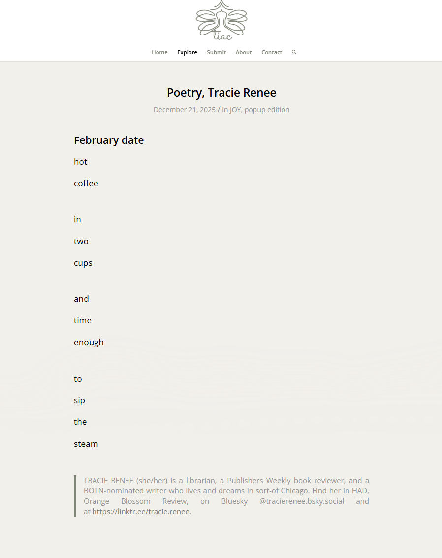
Task: Click the final poem word "steam"
Action: [86, 444]
